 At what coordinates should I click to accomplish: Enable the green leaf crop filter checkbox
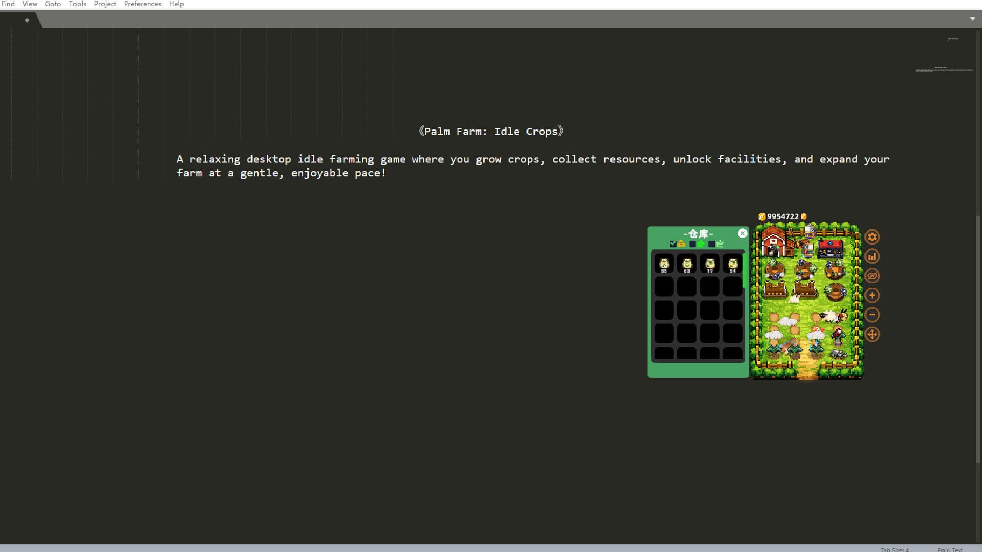692,244
